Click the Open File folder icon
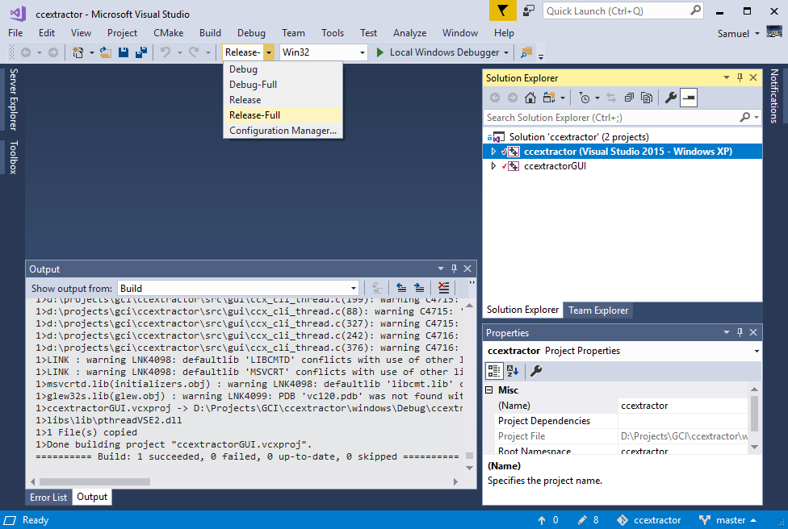Screen dimensions: 788x529 tap(106, 52)
